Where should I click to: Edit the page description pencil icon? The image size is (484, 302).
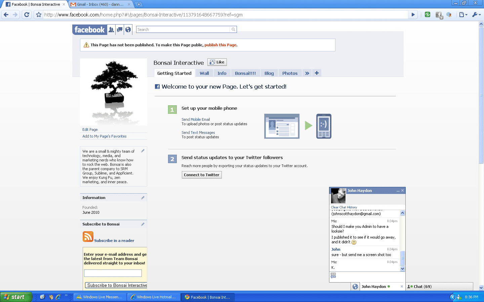(143, 151)
